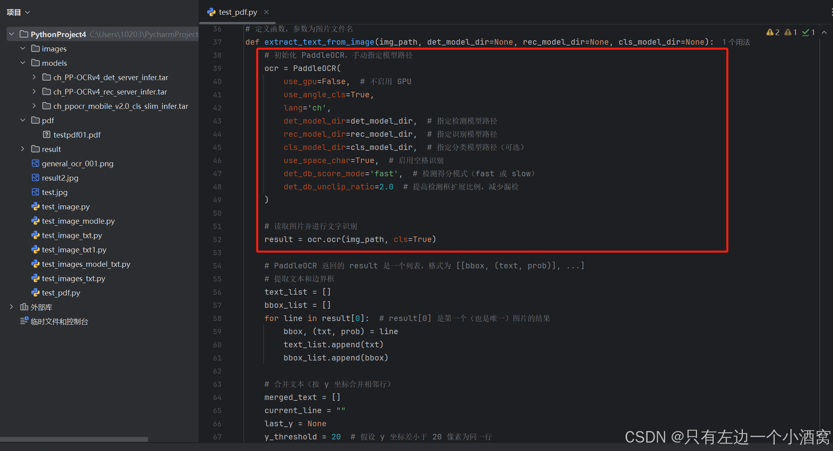Click the warnings indicator showing 2
Screen dimensions: 833x451
click(x=773, y=32)
